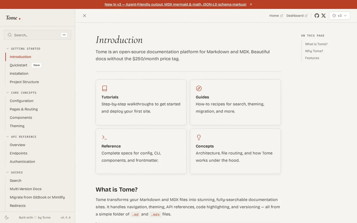Image resolution: width=357 pixels, height=223 pixels.
Task: Open the v3 version dropdown
Action: (x=339, y=16)
